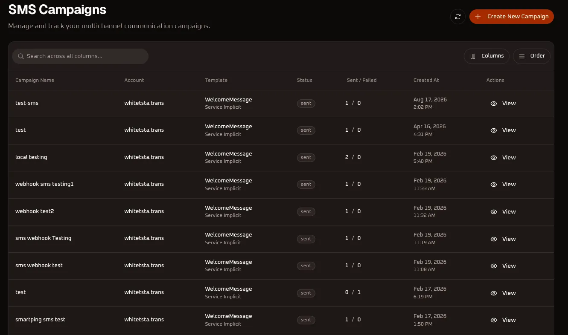The image size is (568, 335).
Task: Click eye icon for test-sms campaign
Action: coord(494,104)
